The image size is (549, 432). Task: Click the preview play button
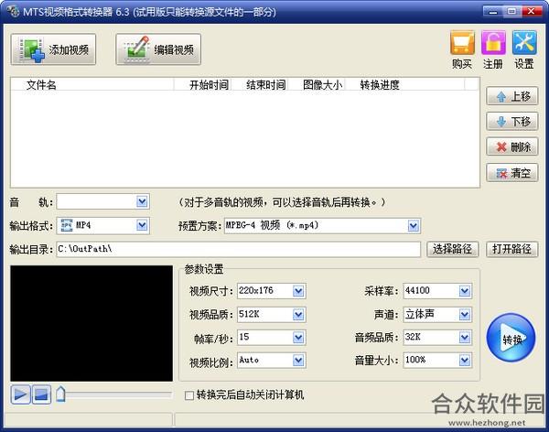coord(20,394)
